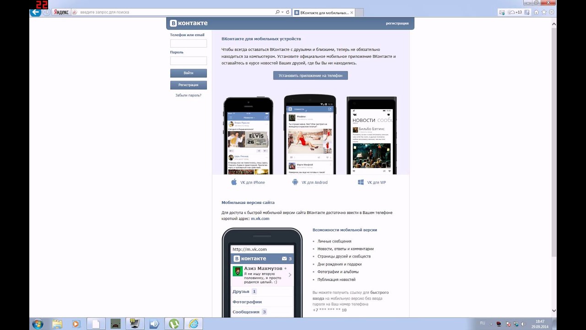Go back with the browser back arrow

click(35, 12)
